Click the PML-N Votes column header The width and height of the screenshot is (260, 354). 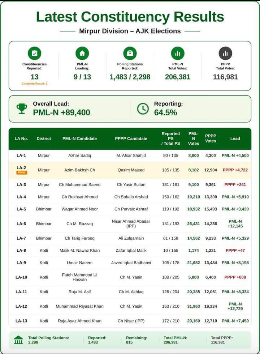(194, 138)
